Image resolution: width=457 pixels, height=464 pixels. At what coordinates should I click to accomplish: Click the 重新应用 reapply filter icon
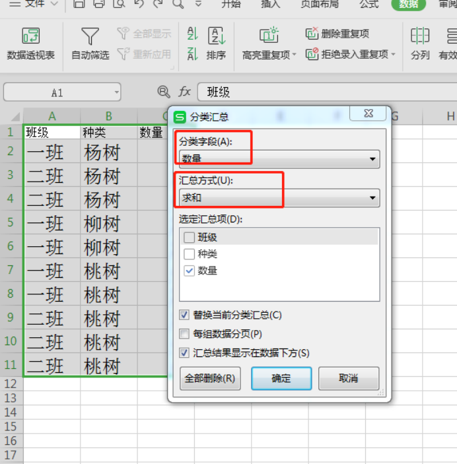pos(123,54)
